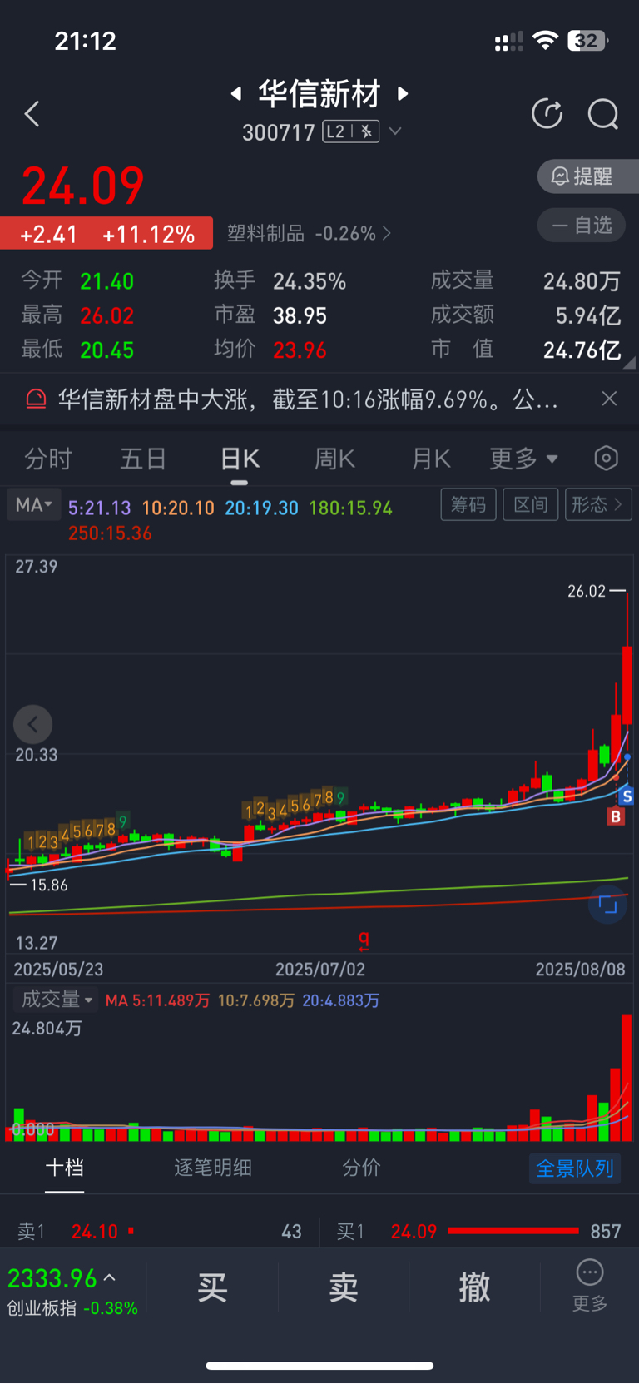Image resolution: width=639 pixels, height=1384 pixels.
Task: Tap 换手 value 24.35%
Action: pyautogui.click(x=310, y=281)
